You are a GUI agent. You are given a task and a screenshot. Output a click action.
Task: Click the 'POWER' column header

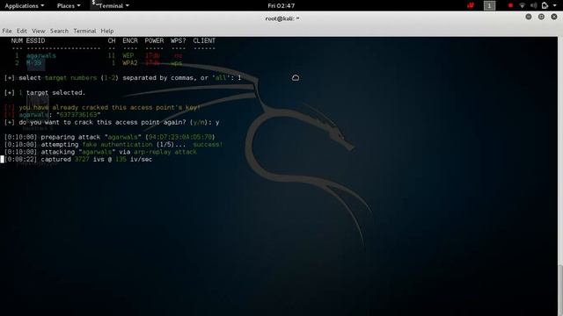(154, 41)
